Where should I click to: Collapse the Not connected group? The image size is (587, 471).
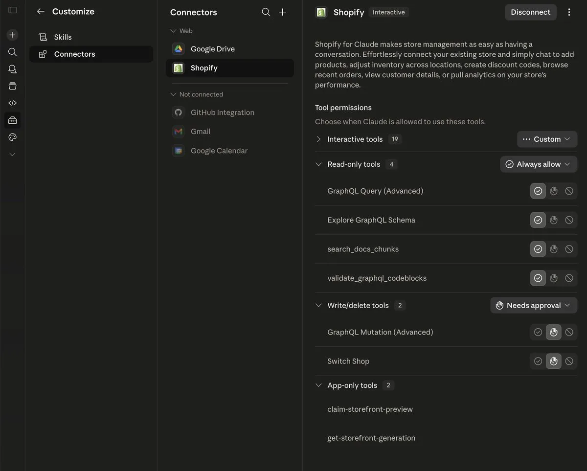197,94
